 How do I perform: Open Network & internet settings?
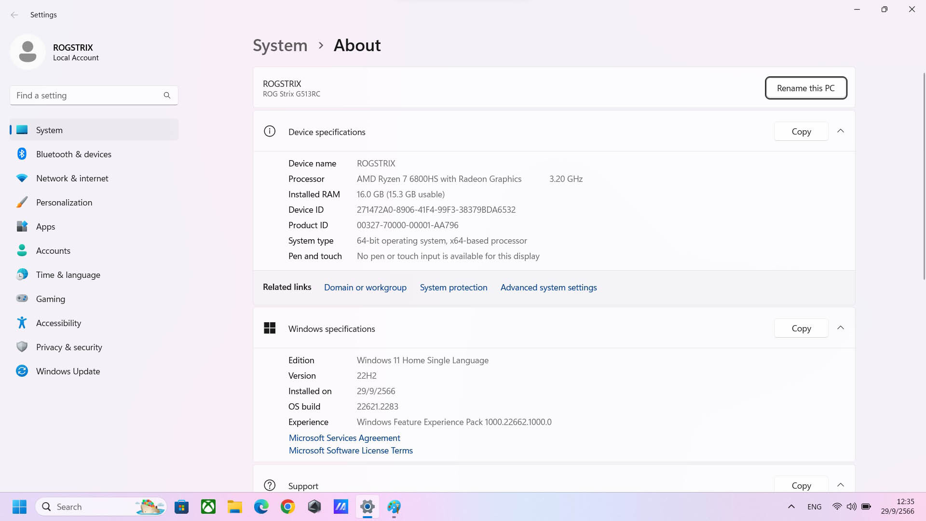[x=94, y=178]
